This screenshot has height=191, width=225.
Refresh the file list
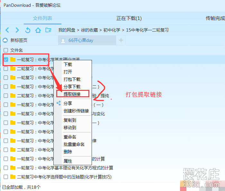point(28,30)
